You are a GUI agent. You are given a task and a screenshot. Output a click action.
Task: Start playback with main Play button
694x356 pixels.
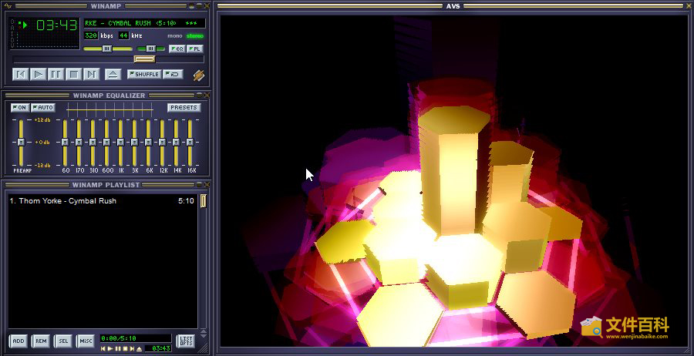coord(39,74)
